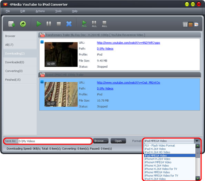This screenshot has height=181, width=205.
Task: Click YouTube icon beside Transformers Trailer title
Action: [x=42, y=35]
